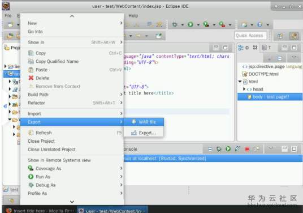Select Show in Remote Systems view
The width and height of the screenshot is (303, 213).
click(72, 160)
